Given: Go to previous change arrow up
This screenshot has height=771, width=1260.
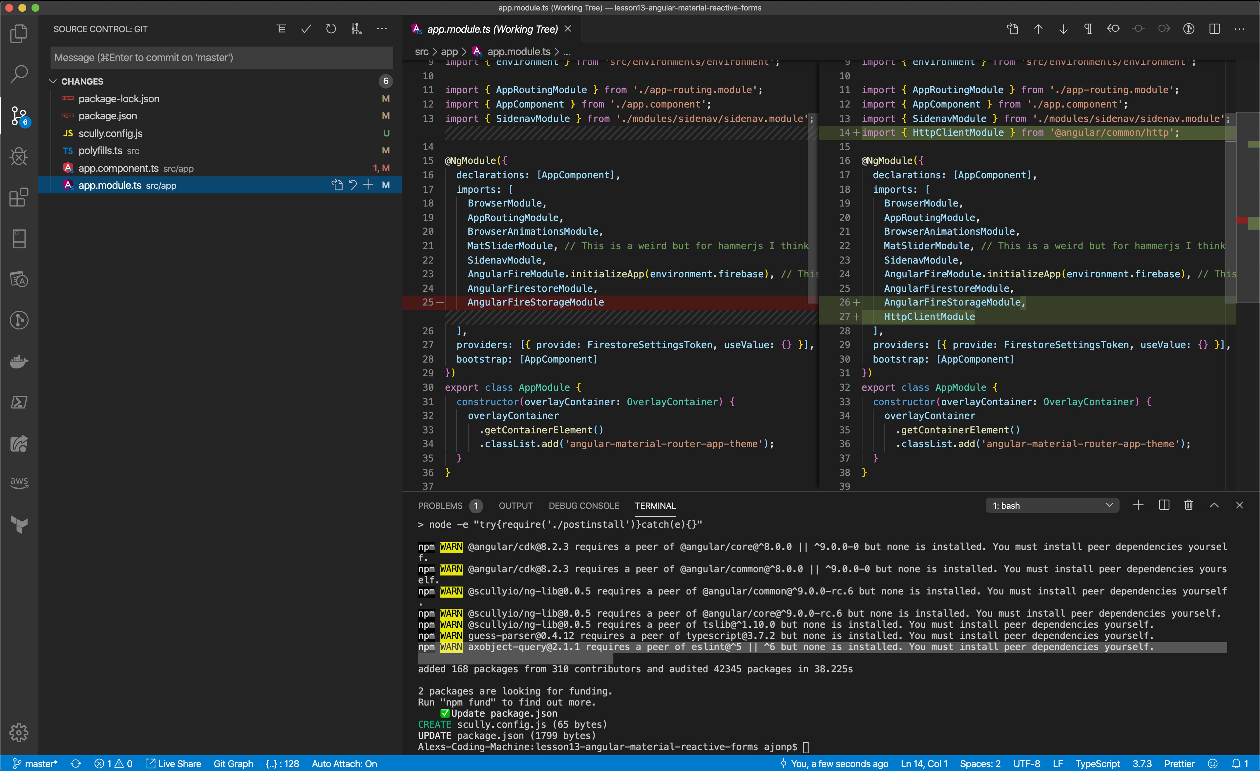Looking at the screenshot, I should pyautogui.click(x=1038, y=29).
